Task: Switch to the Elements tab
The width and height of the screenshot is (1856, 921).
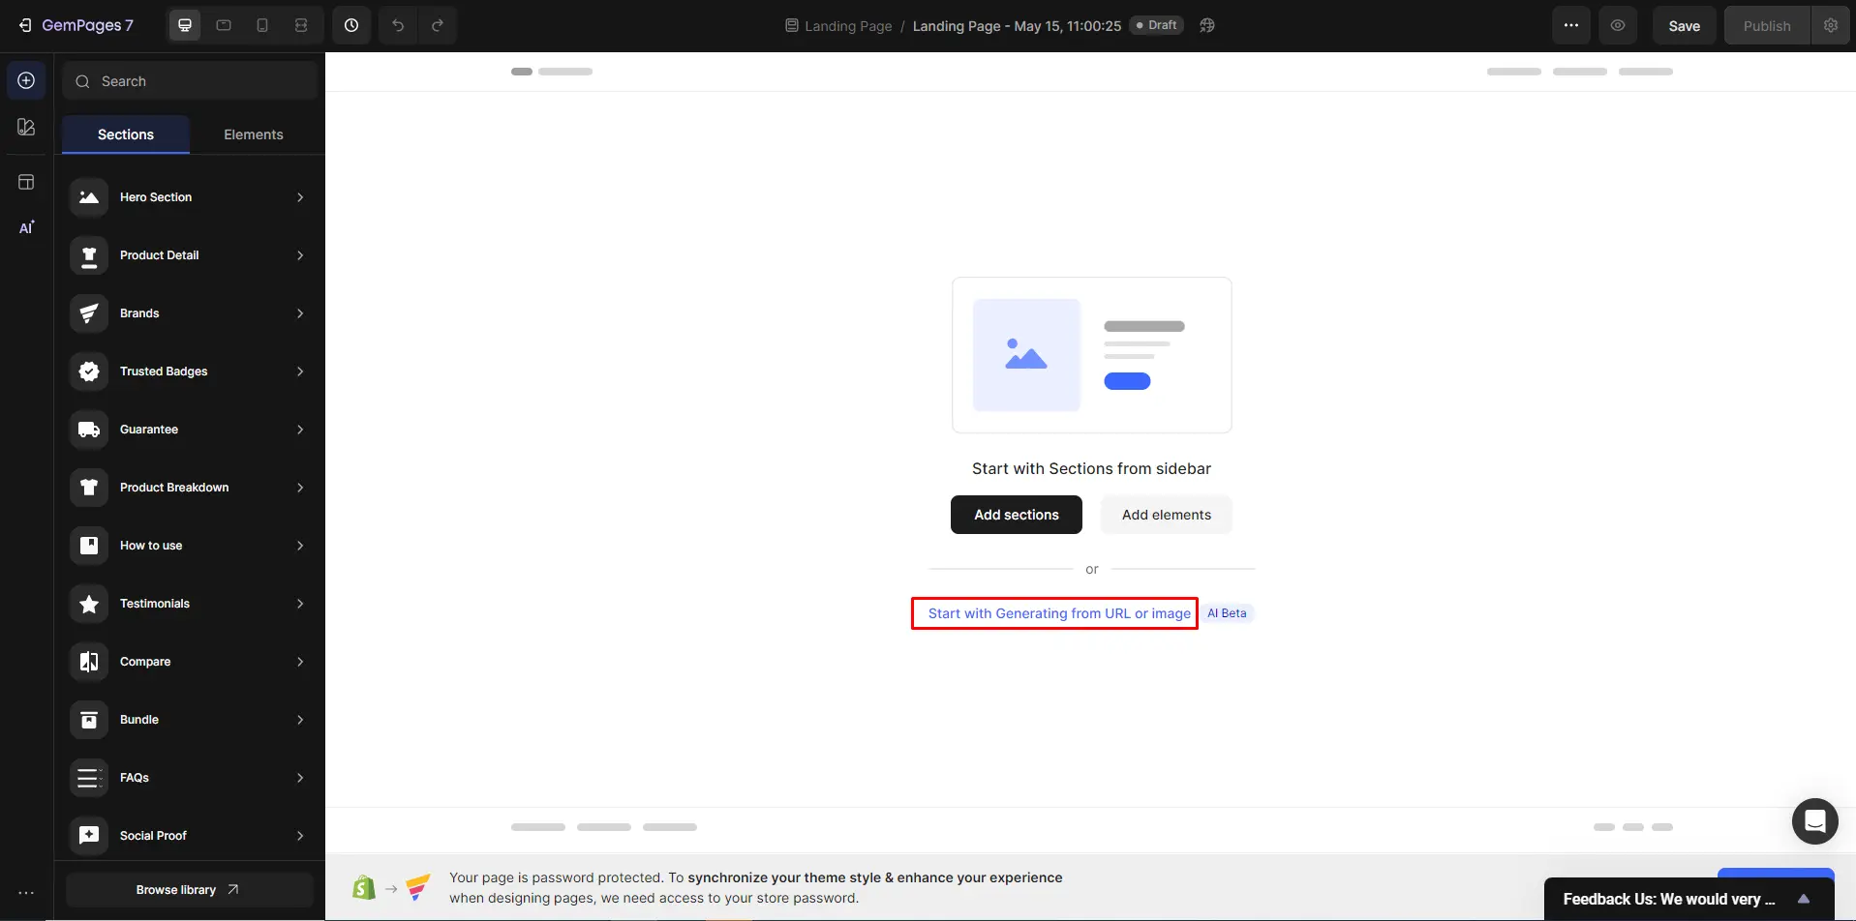Action: [x=253, y=134]
